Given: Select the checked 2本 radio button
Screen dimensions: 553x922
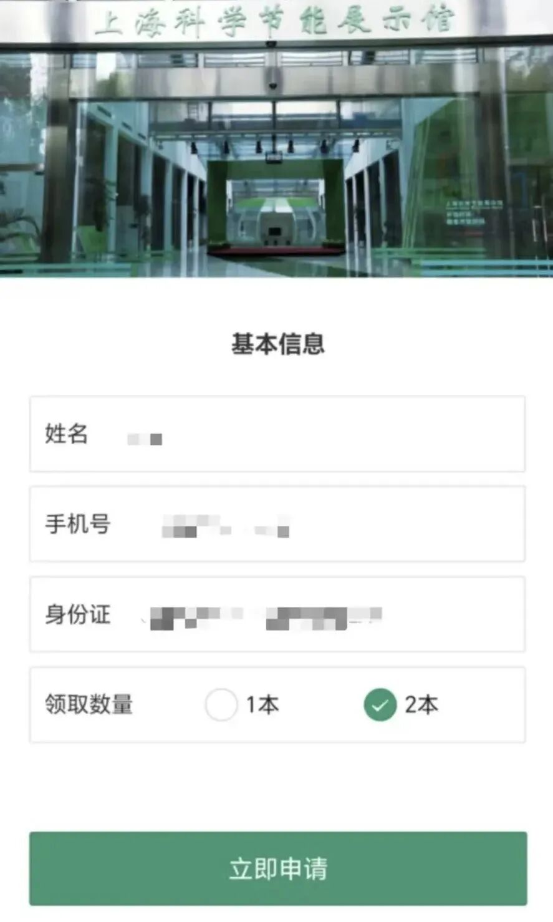Looking at the screenshot, I should click(380, 705).
